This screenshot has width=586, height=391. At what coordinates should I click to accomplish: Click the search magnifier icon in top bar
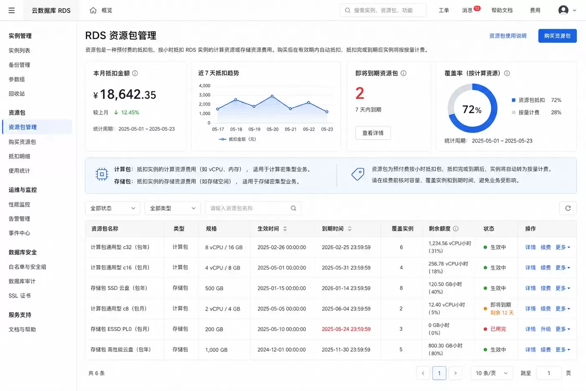(x=347, y=10)
